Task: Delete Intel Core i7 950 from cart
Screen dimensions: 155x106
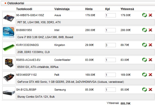Action: pos(150,30)
